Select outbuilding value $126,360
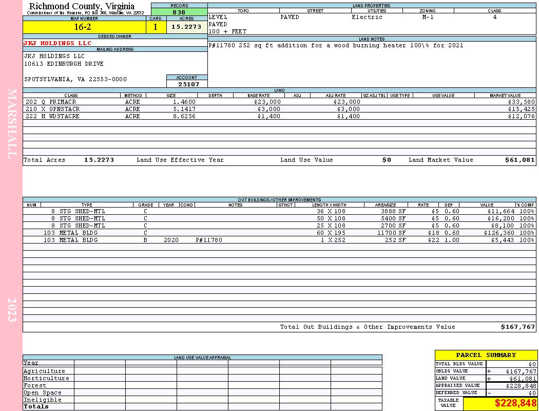The height and width of the screenshot is (411, 539). 499,233
